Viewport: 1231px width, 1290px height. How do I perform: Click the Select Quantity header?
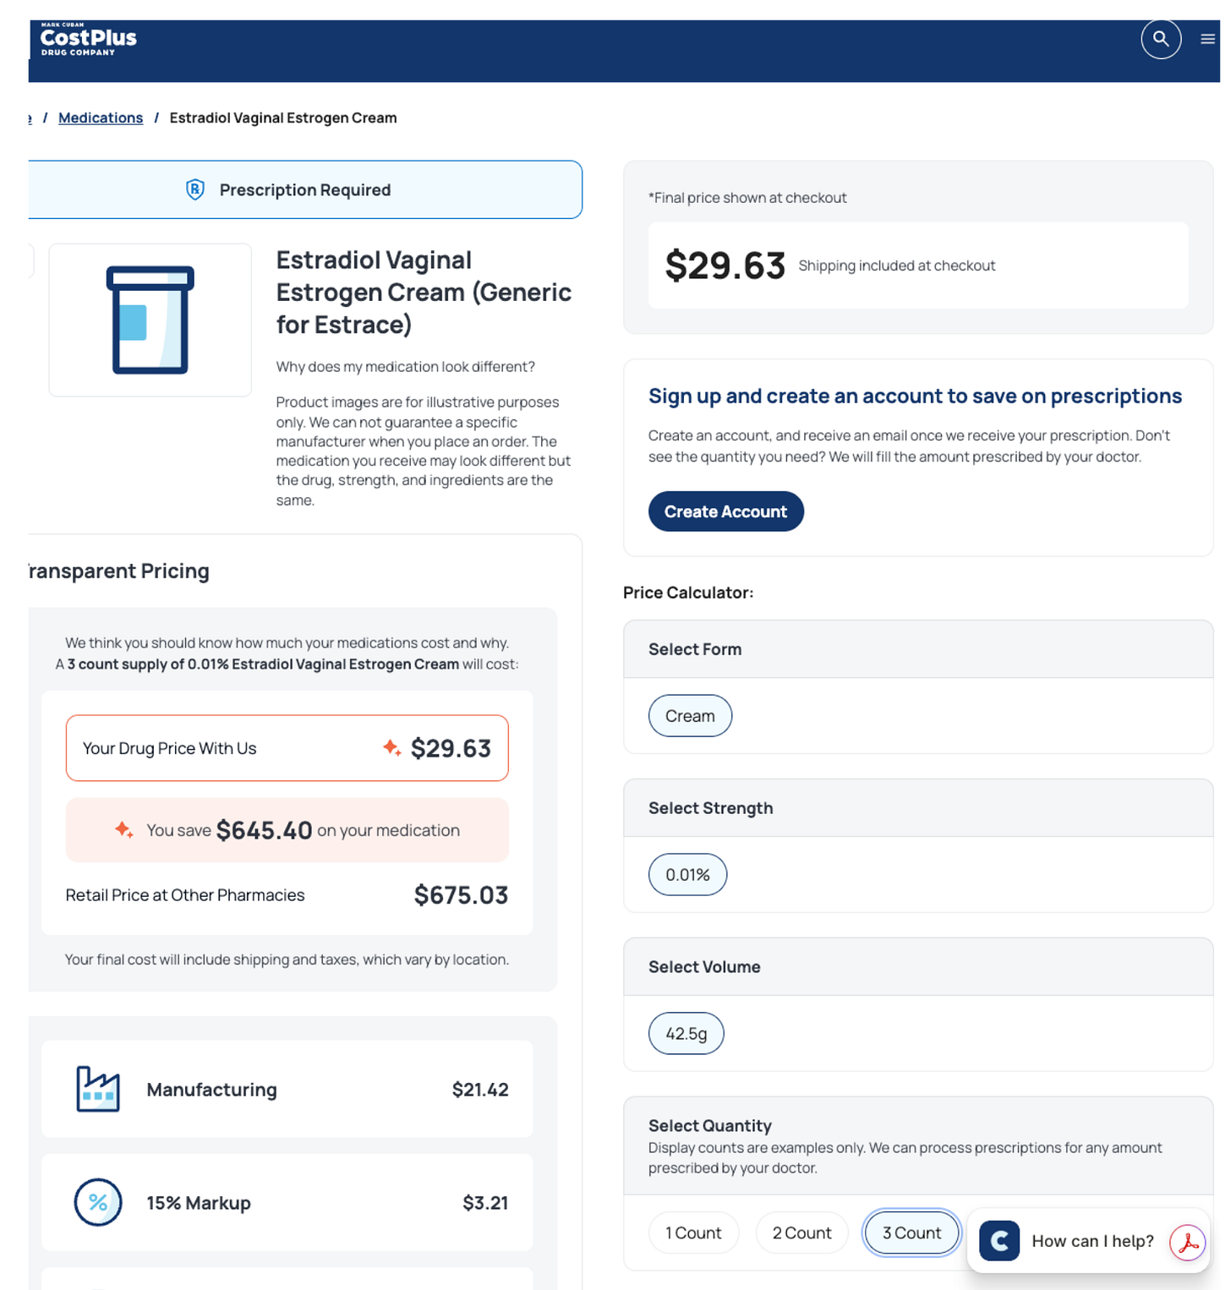pyautogui.click(x=918, y=1145)
